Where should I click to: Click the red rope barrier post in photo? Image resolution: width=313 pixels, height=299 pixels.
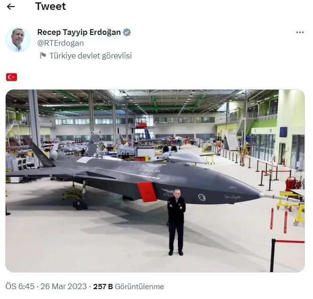[x=273, y=255]
